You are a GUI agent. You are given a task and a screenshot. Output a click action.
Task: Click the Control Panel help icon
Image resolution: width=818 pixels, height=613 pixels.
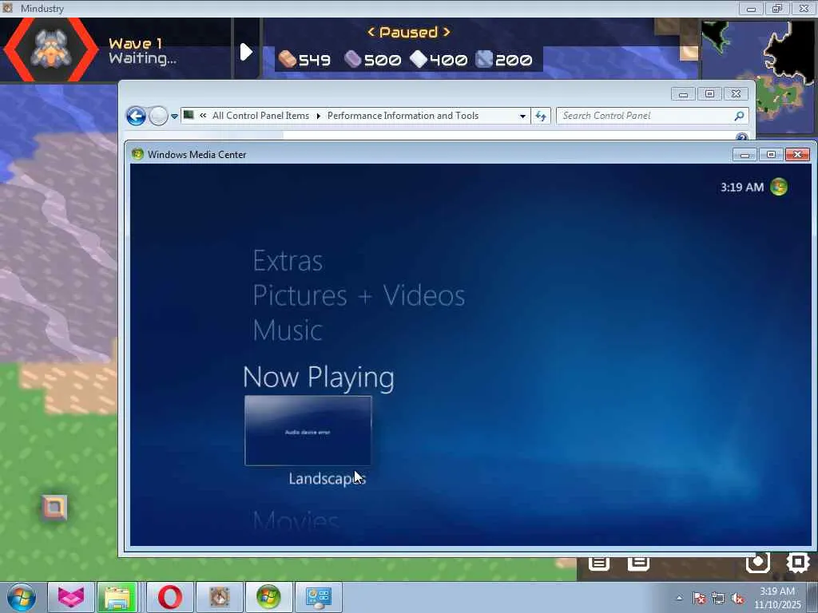click(741, 137)
